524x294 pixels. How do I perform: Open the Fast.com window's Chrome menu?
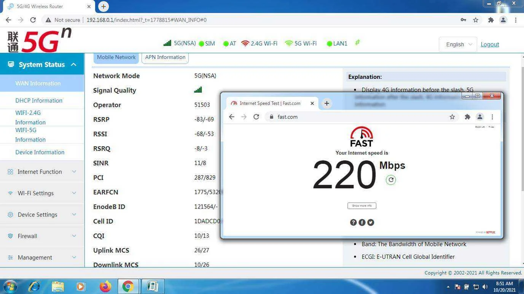tap(492, 117)
